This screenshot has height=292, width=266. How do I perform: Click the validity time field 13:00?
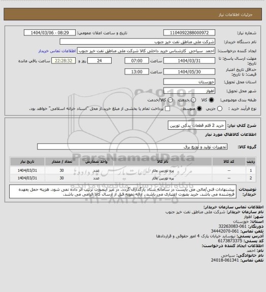137,71
